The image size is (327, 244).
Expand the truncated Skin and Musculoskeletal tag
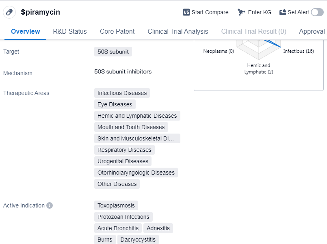(137, 138)
